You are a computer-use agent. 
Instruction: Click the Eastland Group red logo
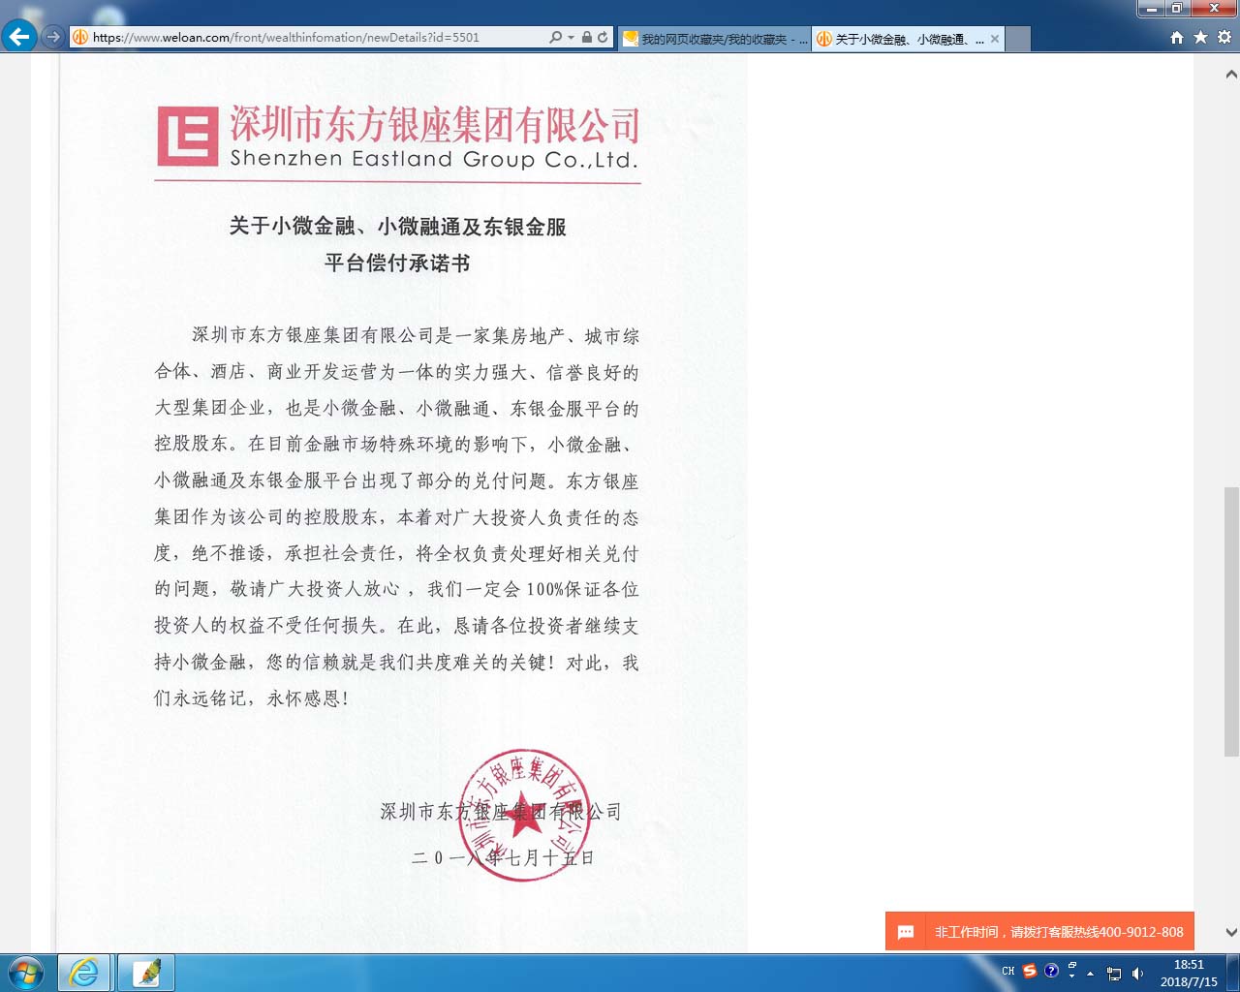click(x=187, y=136)
